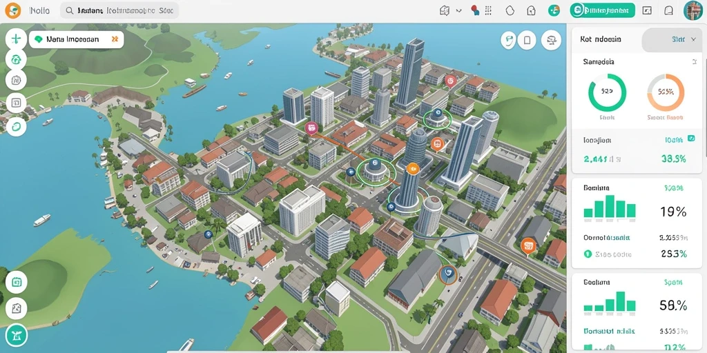Image resolution: width=707 pixels, height=353 pixels.
Task: Click the green calendar icon in left sidebar
Action: (x=17, y=283)
